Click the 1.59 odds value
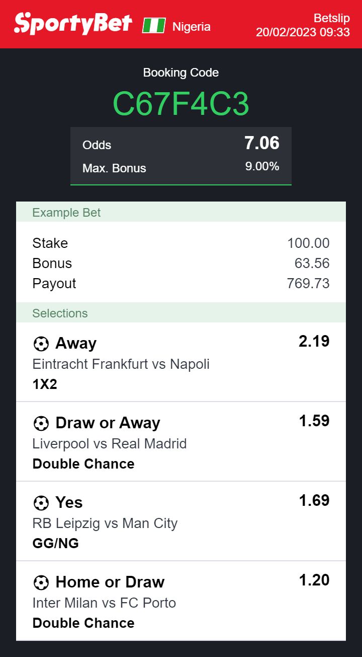 pos(314,421)
